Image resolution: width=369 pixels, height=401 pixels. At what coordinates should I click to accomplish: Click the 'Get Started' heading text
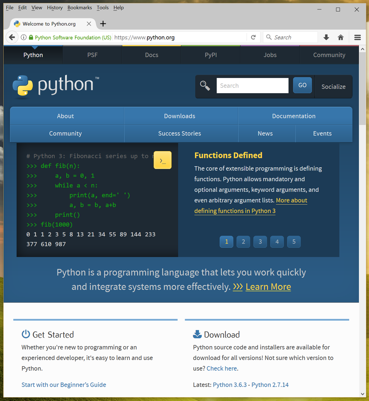click(53, 334)
